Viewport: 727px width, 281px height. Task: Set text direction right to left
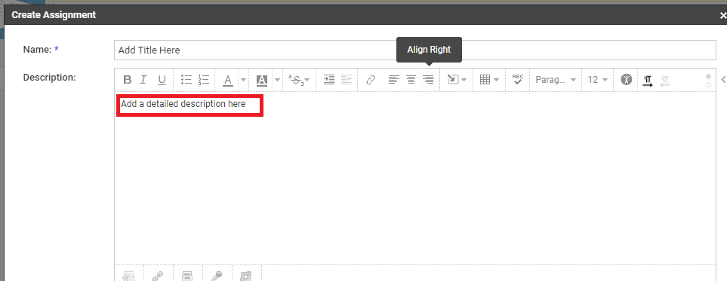[665, 81]
